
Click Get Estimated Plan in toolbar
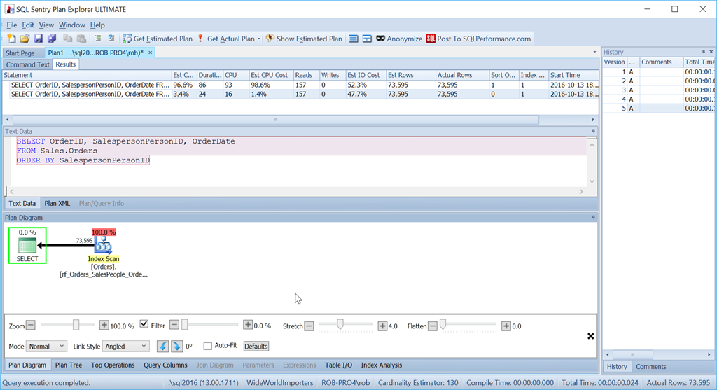(x=158, y=39)
